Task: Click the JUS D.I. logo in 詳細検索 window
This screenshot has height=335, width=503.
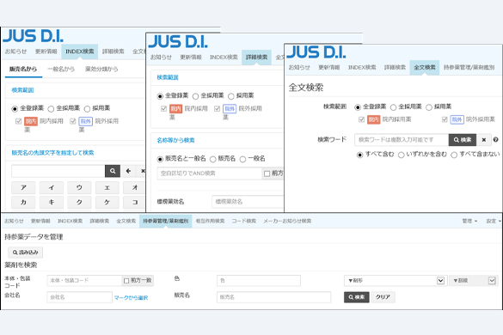Action: 178,41
